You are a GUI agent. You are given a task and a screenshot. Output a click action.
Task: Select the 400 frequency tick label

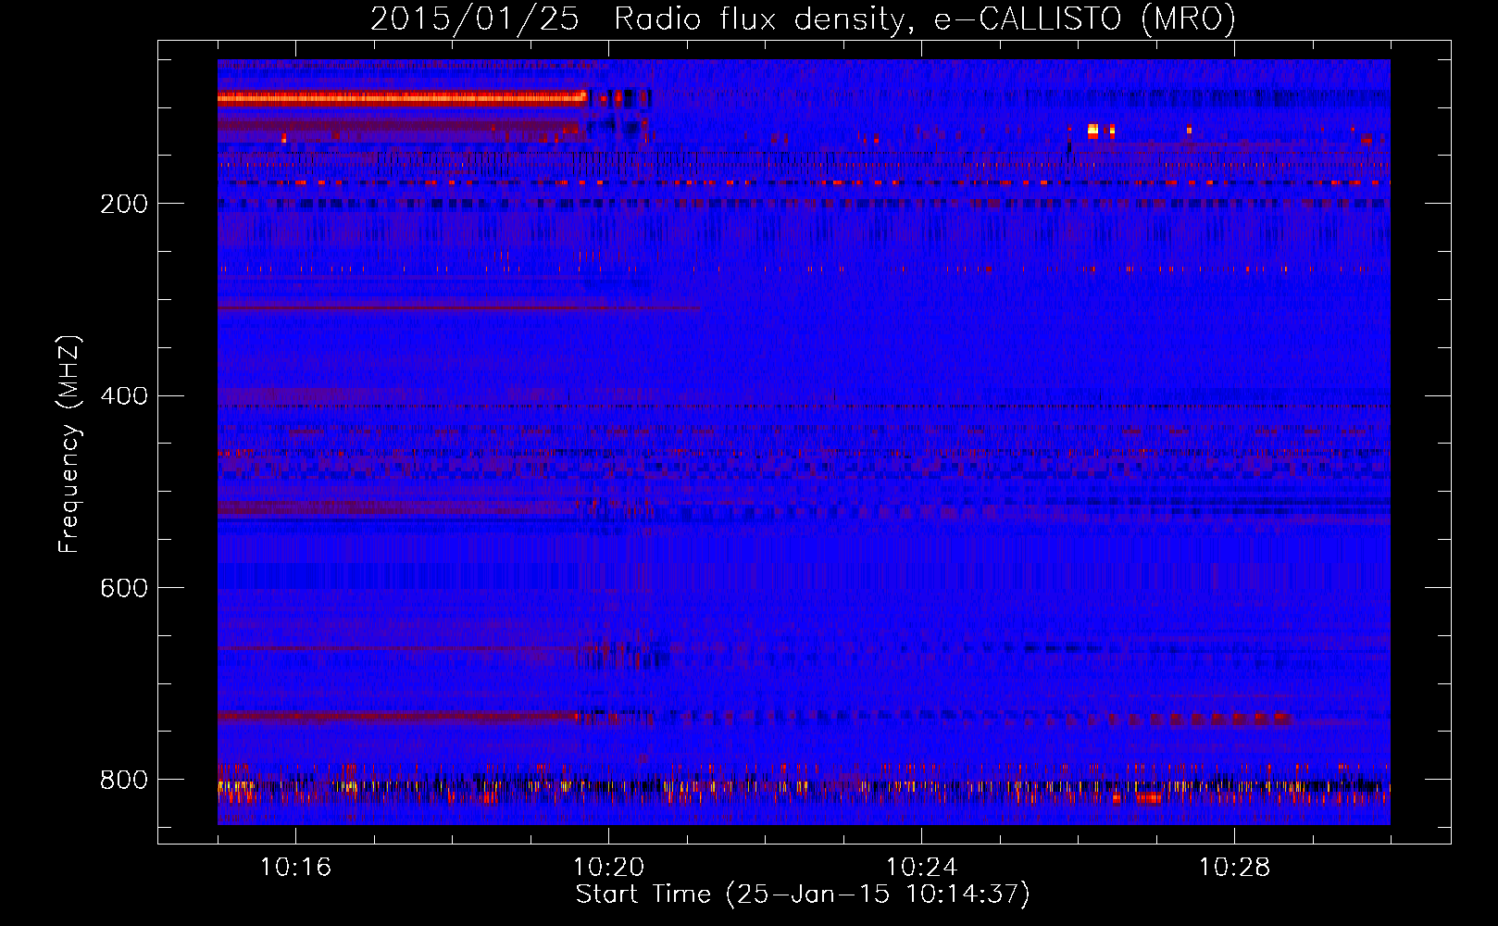pyautogui.click(x=124, y=396)
